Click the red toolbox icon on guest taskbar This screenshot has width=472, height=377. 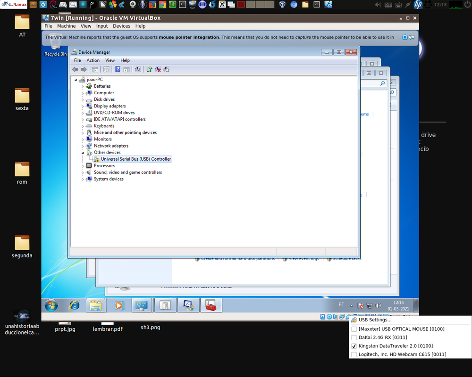211,305
